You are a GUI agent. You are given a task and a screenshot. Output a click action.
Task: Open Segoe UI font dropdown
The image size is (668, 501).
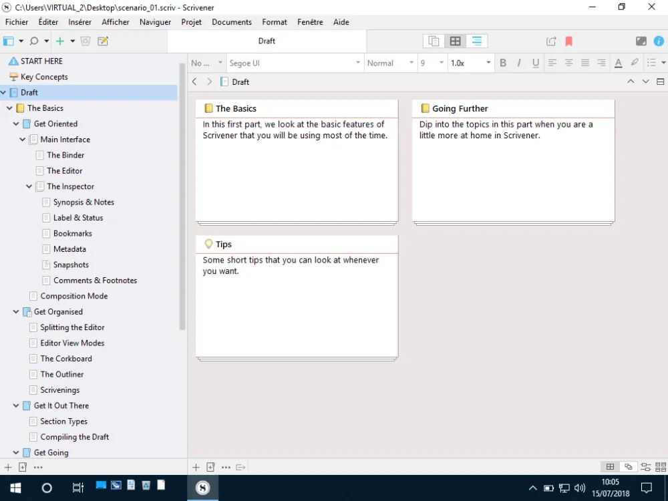pos(295,63)
